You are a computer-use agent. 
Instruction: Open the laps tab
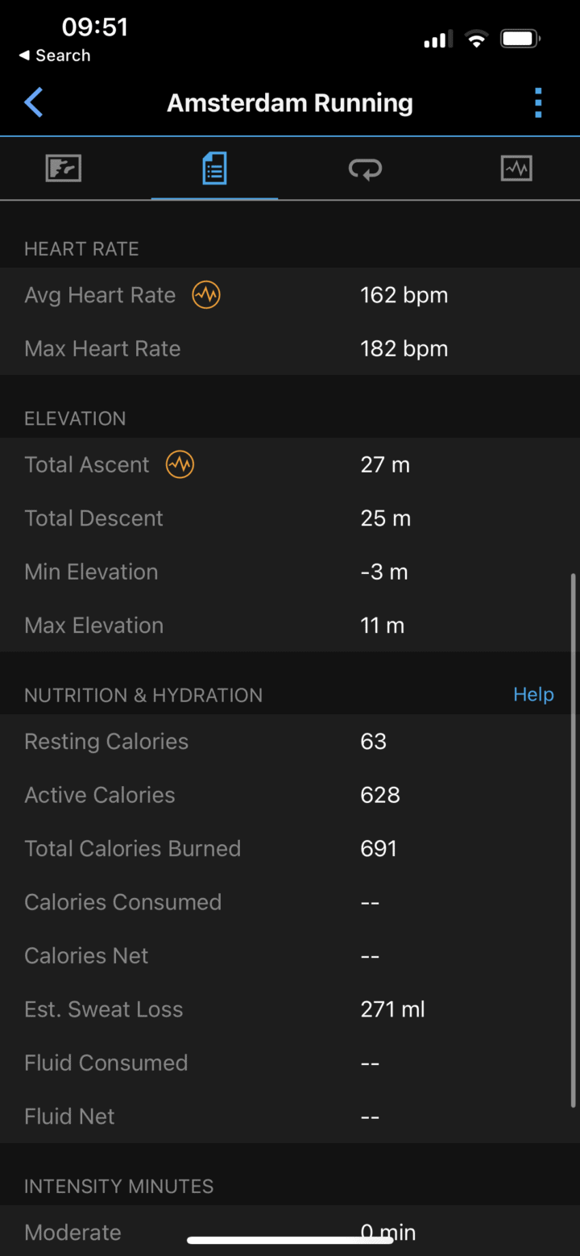click(x=365, y=168)
